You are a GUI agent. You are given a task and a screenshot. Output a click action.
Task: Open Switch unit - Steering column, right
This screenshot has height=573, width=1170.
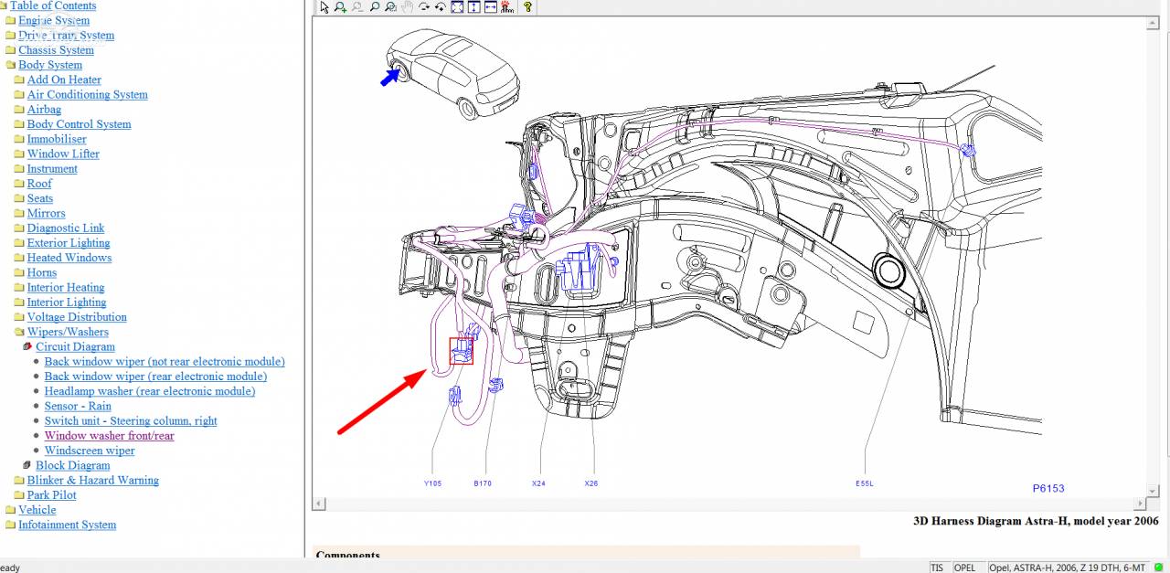pos(131,421)
